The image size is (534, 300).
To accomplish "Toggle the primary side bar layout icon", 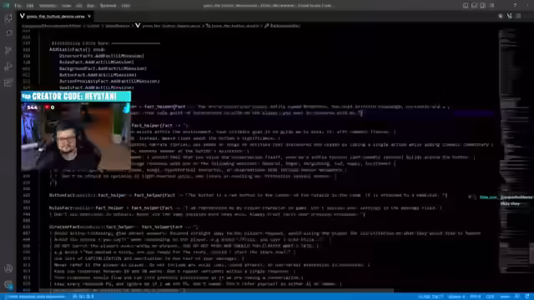I will 466,6.
